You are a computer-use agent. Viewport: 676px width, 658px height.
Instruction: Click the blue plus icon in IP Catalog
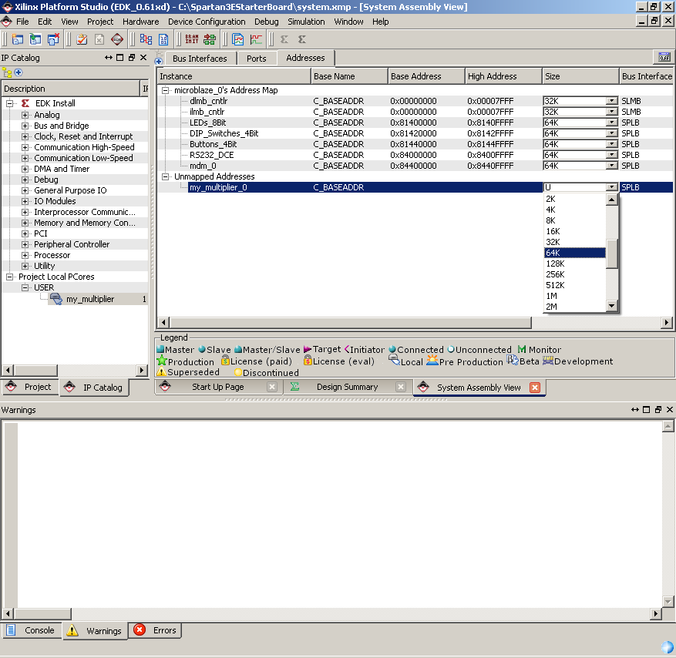[x=18, y=72]
